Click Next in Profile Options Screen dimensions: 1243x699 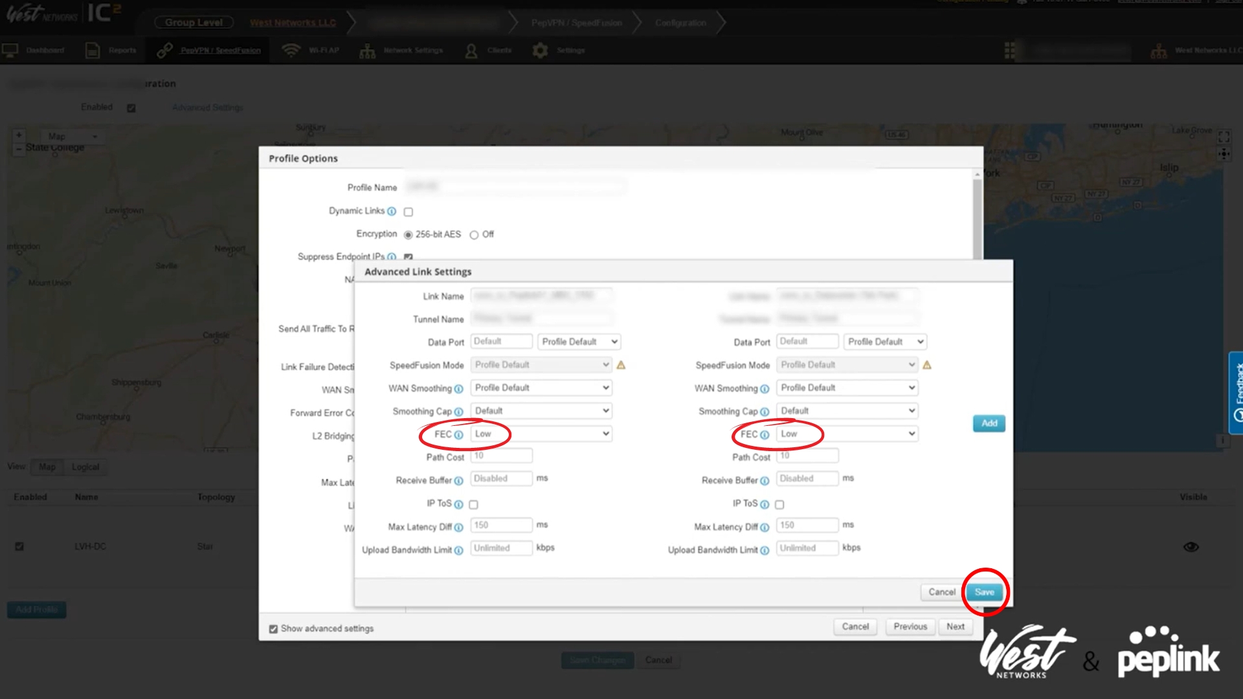955,627
